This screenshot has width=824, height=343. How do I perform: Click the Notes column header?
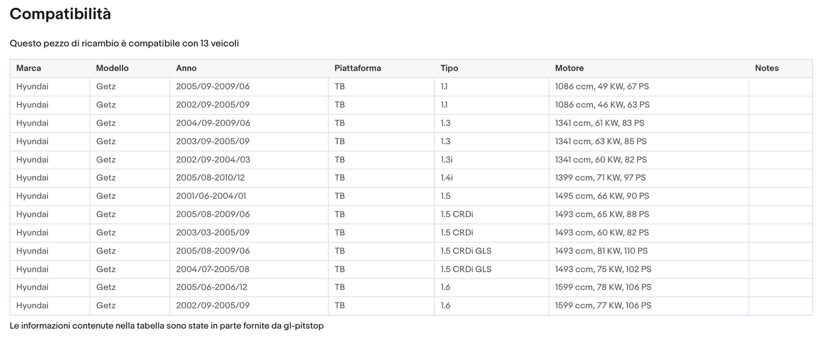click(766, 68)
